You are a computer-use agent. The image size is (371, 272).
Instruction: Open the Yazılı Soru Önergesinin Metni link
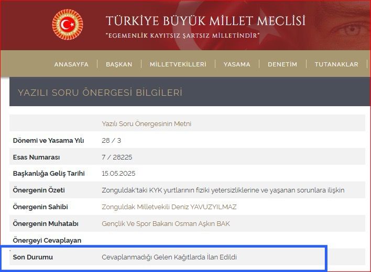146,124
